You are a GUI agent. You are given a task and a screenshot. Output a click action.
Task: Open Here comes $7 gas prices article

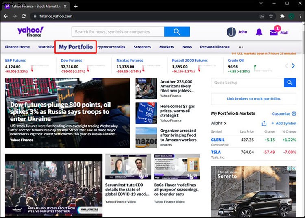(x=177, y=111)
